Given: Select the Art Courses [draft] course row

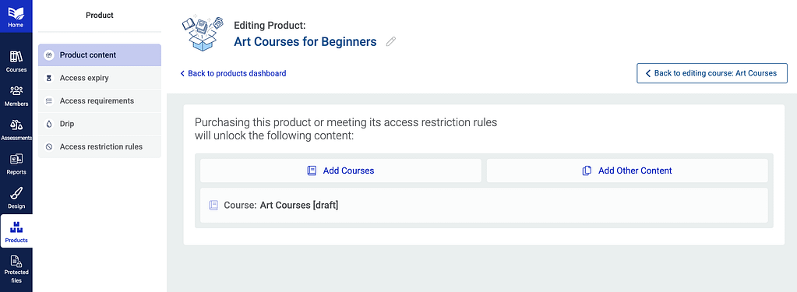Looking at the screenshot, I should click(x=484, y=205).
